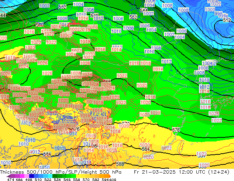Click the 998 pressure label on the map
234x181 pixels.
tap(218, 13)
